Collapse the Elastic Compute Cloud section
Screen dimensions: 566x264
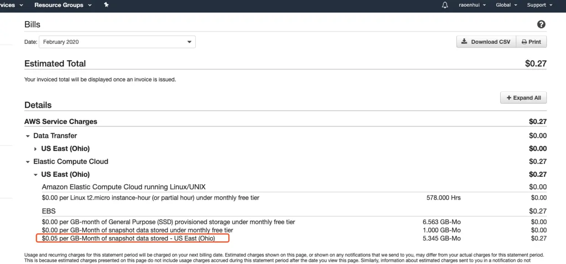coord(28,162)
